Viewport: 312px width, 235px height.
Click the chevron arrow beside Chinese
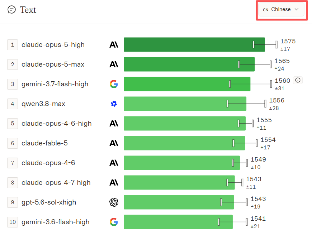click(297, 9)
